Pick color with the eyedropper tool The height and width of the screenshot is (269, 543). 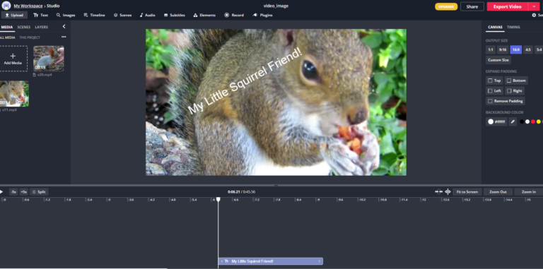point(513,121)
